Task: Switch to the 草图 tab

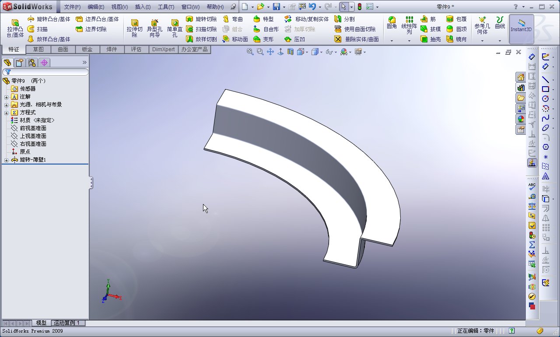Action: (38, 49)
